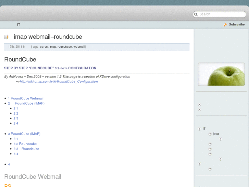Screen dimensions: 249x187
Task: Go to 2 RoundCube (IMAP) section
Action: click(x=26, y=103)
